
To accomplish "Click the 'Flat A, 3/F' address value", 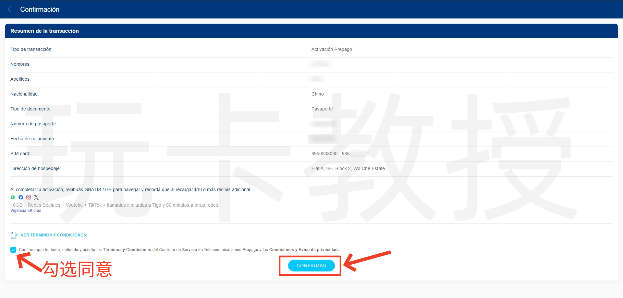I will point(348,168).
